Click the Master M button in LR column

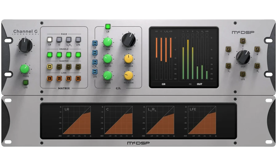(x=50, y=67)
